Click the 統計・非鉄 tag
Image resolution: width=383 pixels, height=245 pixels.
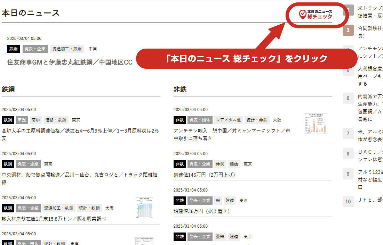click(x=257, y=120)
